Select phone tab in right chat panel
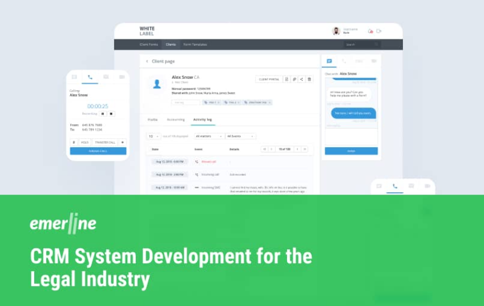 [344, 61]
